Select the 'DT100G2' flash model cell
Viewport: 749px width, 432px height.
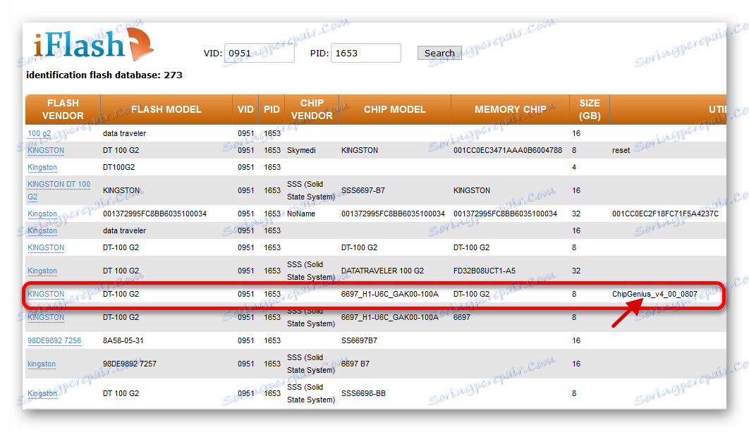[119, 167]
